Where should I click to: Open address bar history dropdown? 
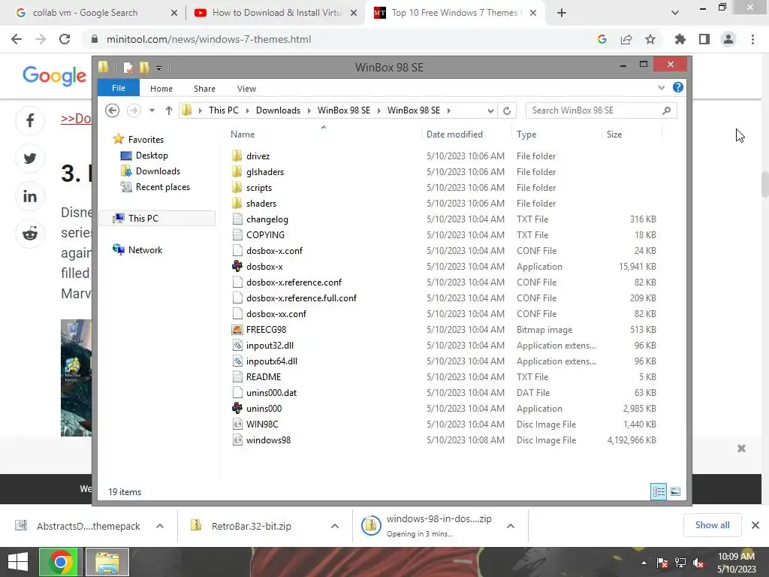click(x=490, y=111)
